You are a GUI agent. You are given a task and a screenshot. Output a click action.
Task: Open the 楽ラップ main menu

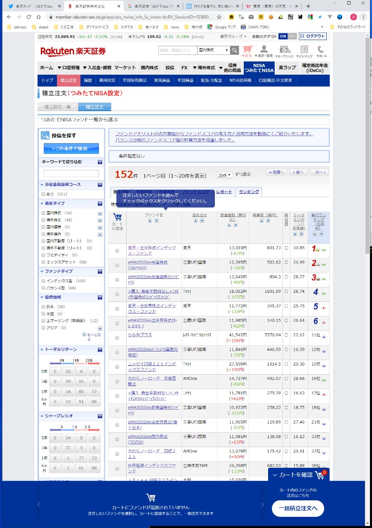[x=287, y=68]
